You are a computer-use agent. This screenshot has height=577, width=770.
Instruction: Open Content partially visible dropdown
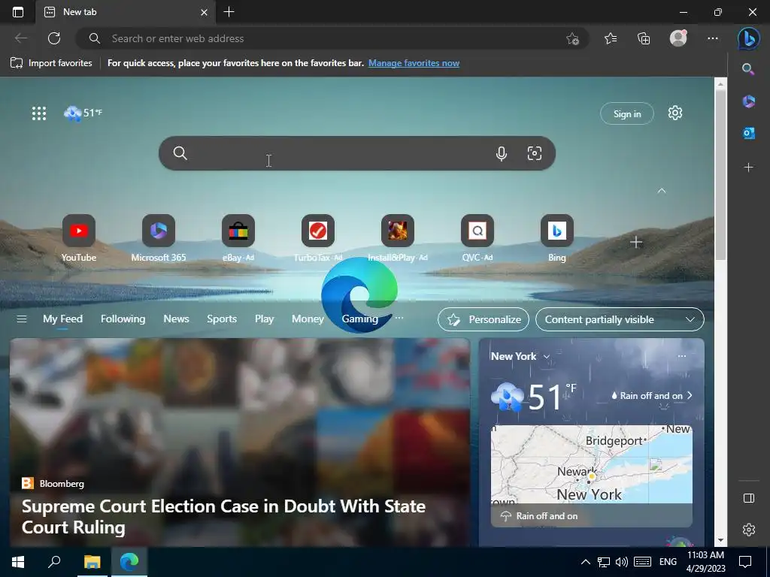[620, 319]
